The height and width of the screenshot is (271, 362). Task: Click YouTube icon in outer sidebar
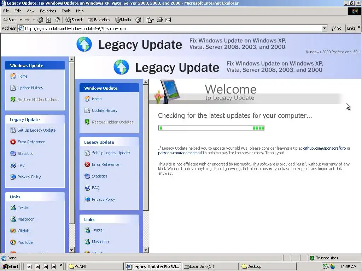tap(13, 242)
